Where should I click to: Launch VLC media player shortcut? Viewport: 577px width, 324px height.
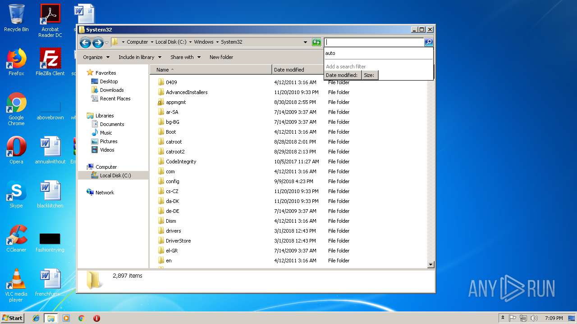pyautogui.click(x=16, y=285)
